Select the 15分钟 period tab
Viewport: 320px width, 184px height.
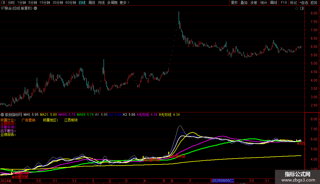45,3
